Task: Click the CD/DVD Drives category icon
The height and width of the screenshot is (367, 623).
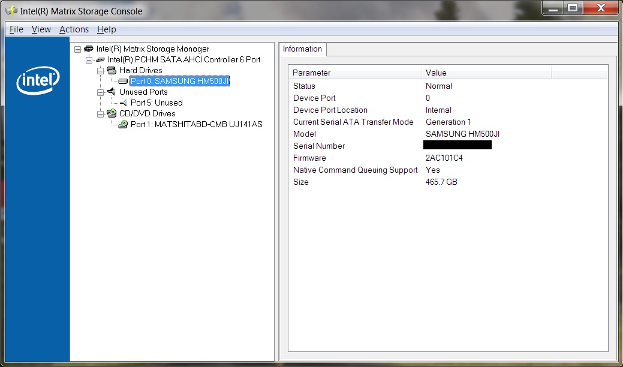Action: (x=112, y=113)
